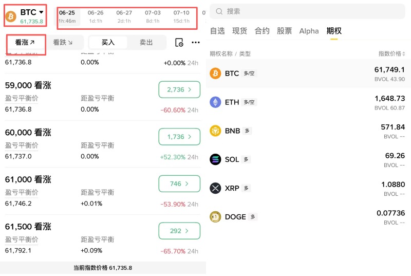Viewport: 411px width, 276px height.
Task: Open the 61,000 call price button 746
Action: (179, 183)
